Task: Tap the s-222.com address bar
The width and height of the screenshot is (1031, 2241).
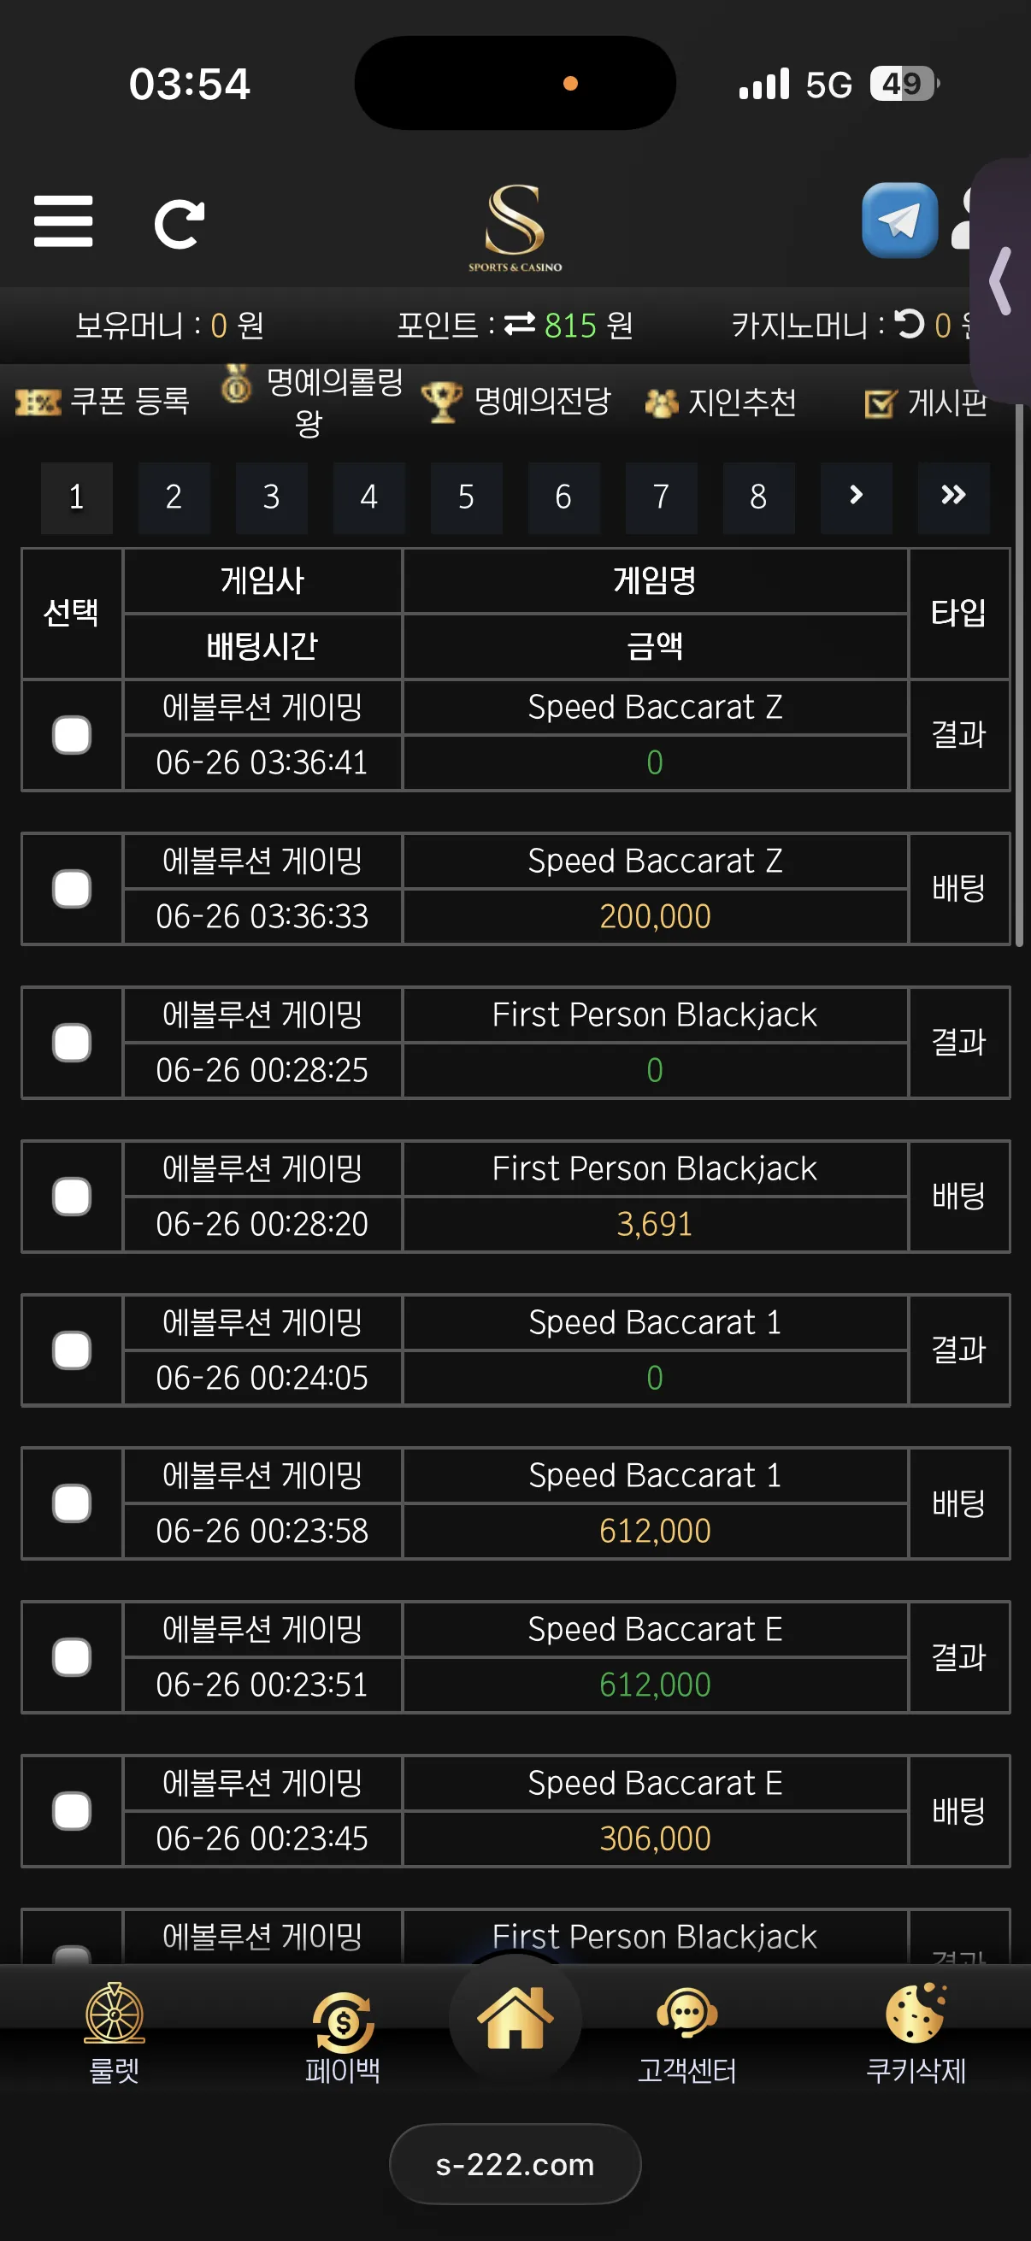Action: [515, 2163]
